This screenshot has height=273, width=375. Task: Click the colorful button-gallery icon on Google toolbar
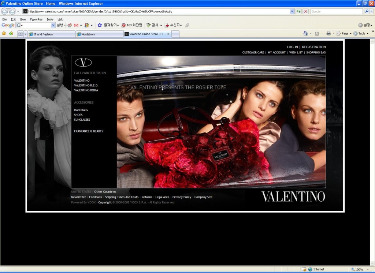86,25
